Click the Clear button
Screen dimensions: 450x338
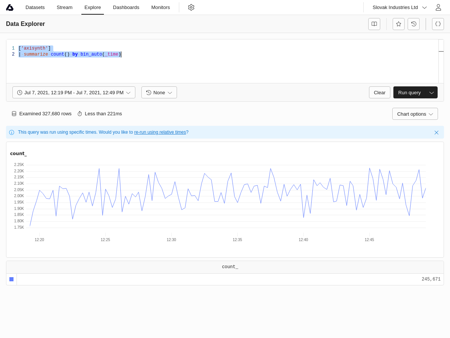(379, 92)
